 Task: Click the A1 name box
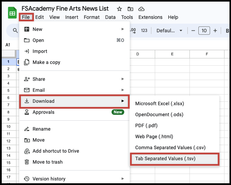(8, 45)
